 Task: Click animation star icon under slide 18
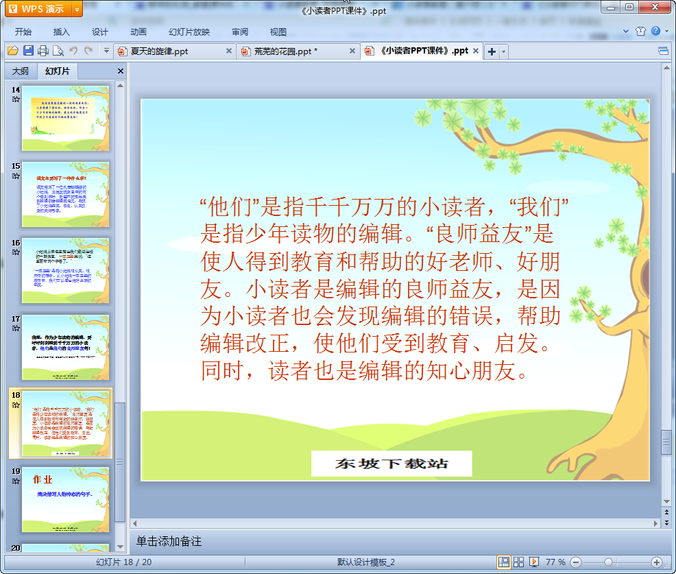(x=16, y=405)
